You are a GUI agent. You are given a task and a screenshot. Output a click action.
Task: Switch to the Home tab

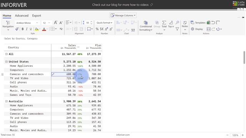[x=7, y=16]
